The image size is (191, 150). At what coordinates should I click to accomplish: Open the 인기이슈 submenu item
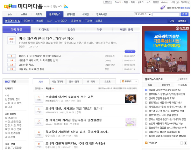click(28, 21)
